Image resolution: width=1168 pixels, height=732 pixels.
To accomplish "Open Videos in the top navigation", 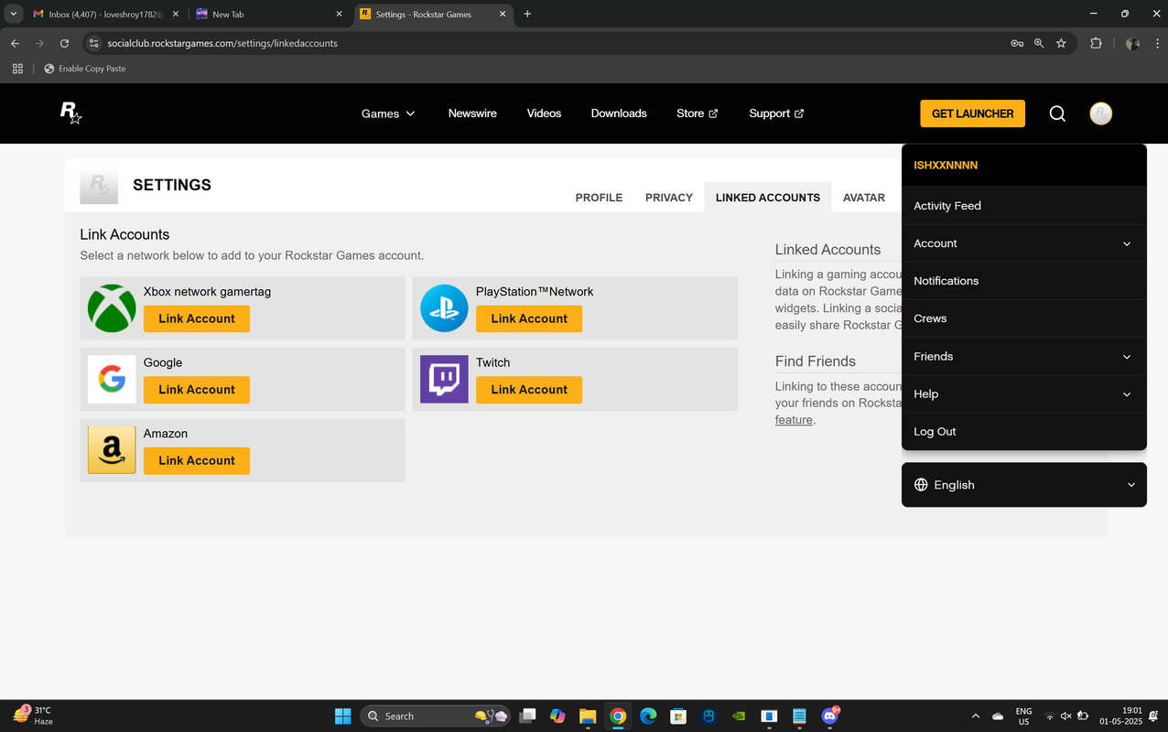I will coord(544,113).
